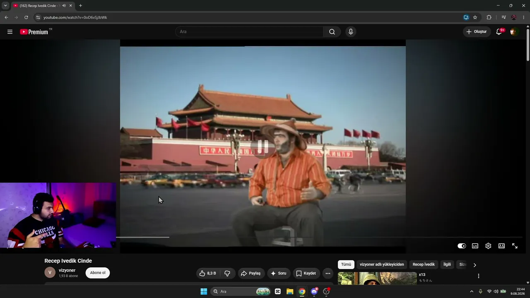
Task: Open YouTube notifications bell
Action: (x=499, y=32)
